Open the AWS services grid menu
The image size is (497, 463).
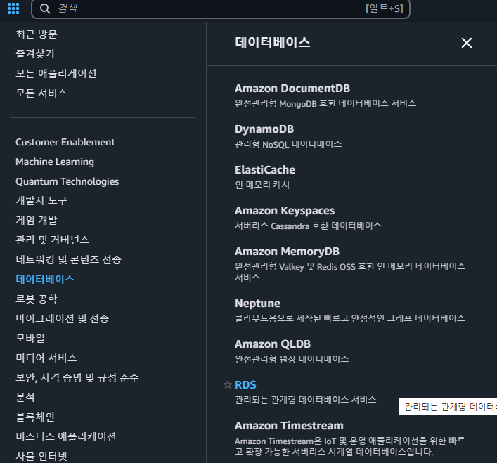coord(13,8)
